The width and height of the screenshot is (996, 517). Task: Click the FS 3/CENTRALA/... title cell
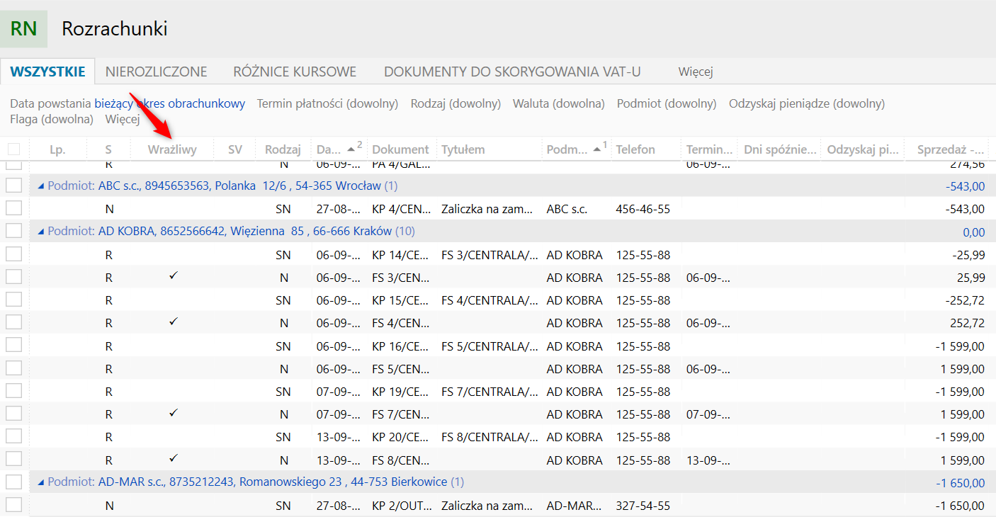tap(489, 255)
